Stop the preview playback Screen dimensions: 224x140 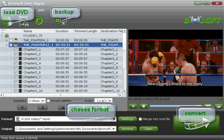[x=144, y=106]
